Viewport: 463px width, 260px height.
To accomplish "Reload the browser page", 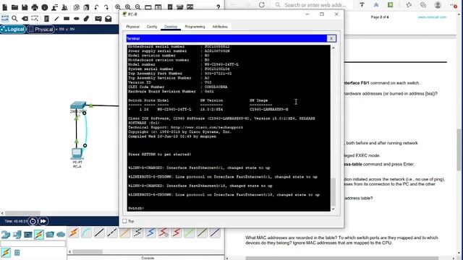I will tap(262, 5).
